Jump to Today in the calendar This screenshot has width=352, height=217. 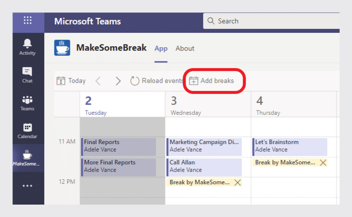[x=71, y=80]
